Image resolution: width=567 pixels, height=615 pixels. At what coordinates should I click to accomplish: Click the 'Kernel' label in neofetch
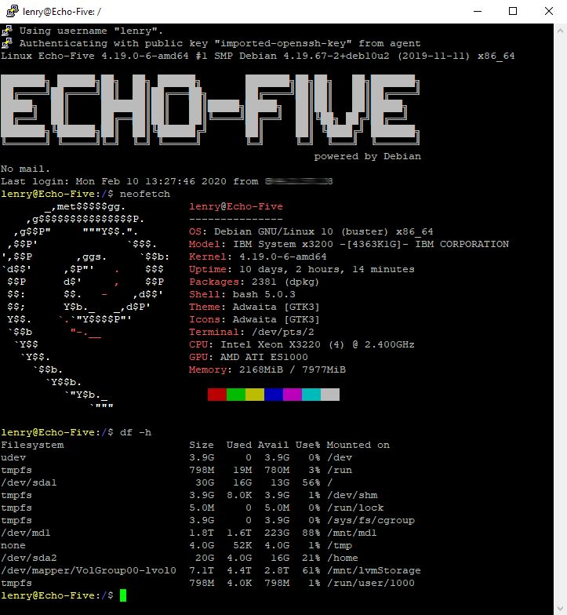(x=208, y=257)
